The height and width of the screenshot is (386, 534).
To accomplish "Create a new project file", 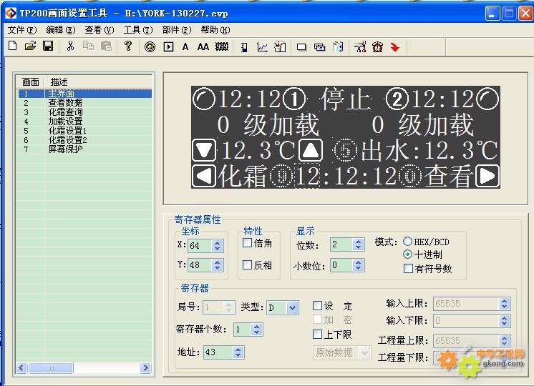I will [x=13, y=46].
